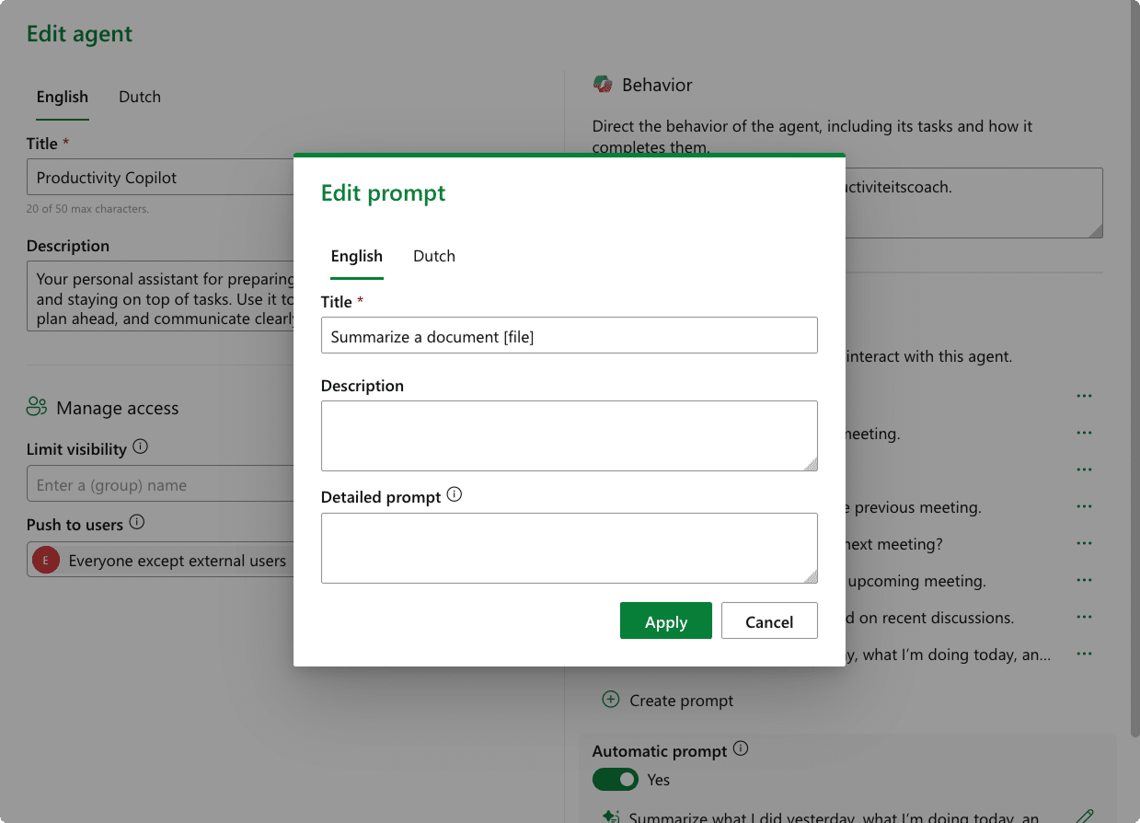Click the Cancel button
Screen dimensions: 1140x823
tap(769, 621)
